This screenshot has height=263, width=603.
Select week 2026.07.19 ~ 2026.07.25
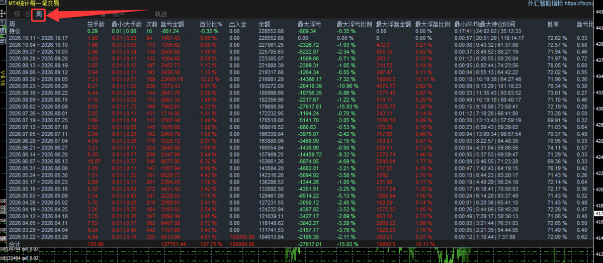(x=38, y=120)
